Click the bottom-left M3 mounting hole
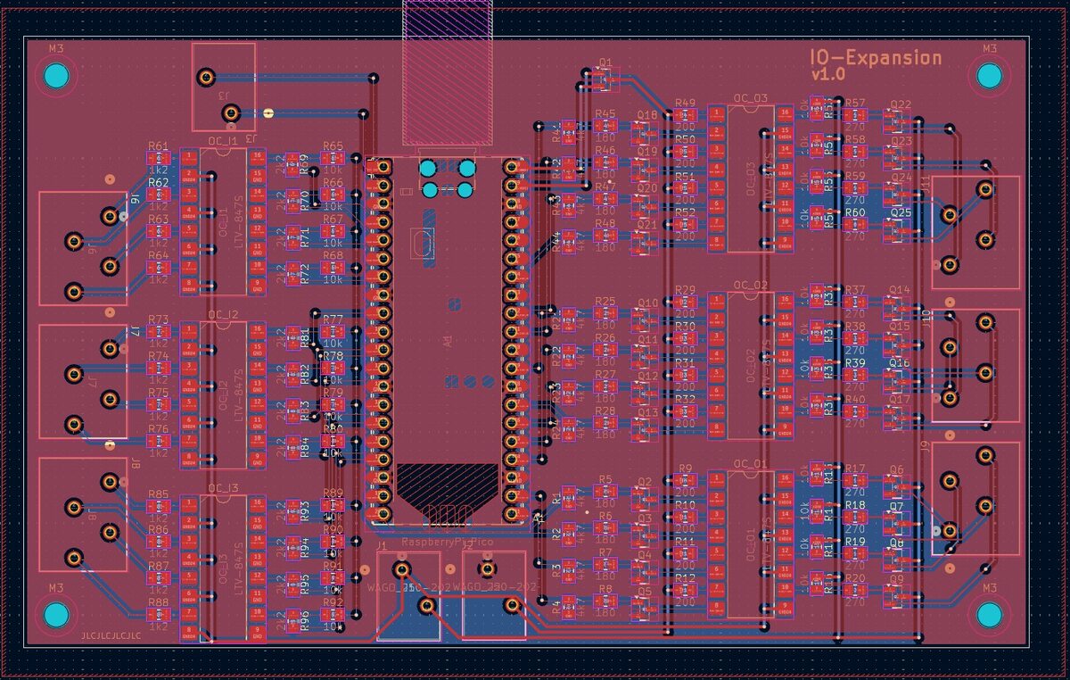This screenshot has width=1070, height=680. 56,616
